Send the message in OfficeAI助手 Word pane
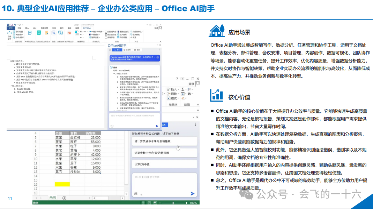Screen dimensions: 373x209 tap(157, 126)
